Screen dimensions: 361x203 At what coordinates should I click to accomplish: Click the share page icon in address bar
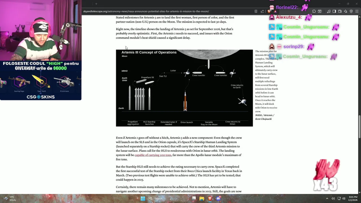(x=262, y=11)
